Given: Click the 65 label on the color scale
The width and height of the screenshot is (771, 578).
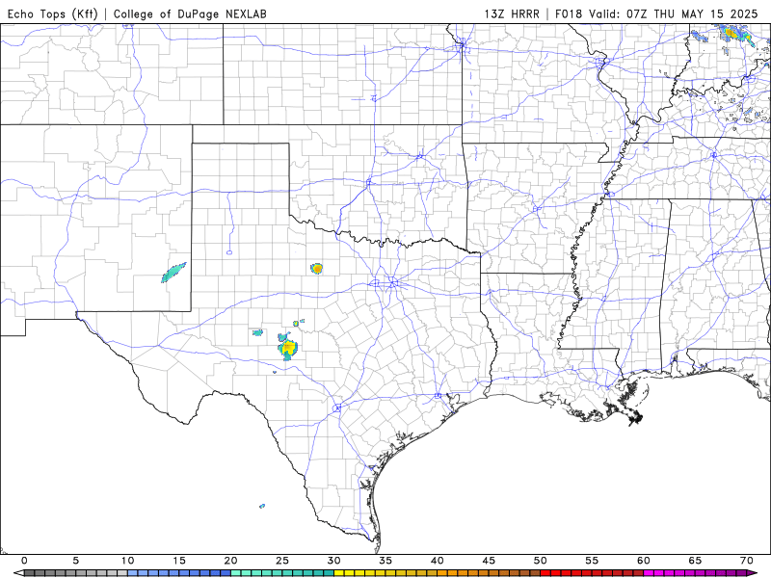Looking at the screenshot, I should tap(695, 561).
